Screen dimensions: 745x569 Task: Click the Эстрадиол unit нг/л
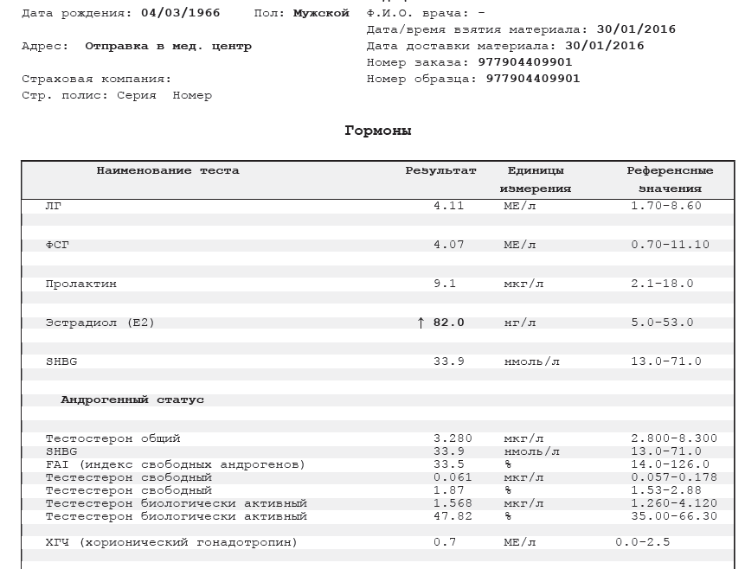(520, 323)
